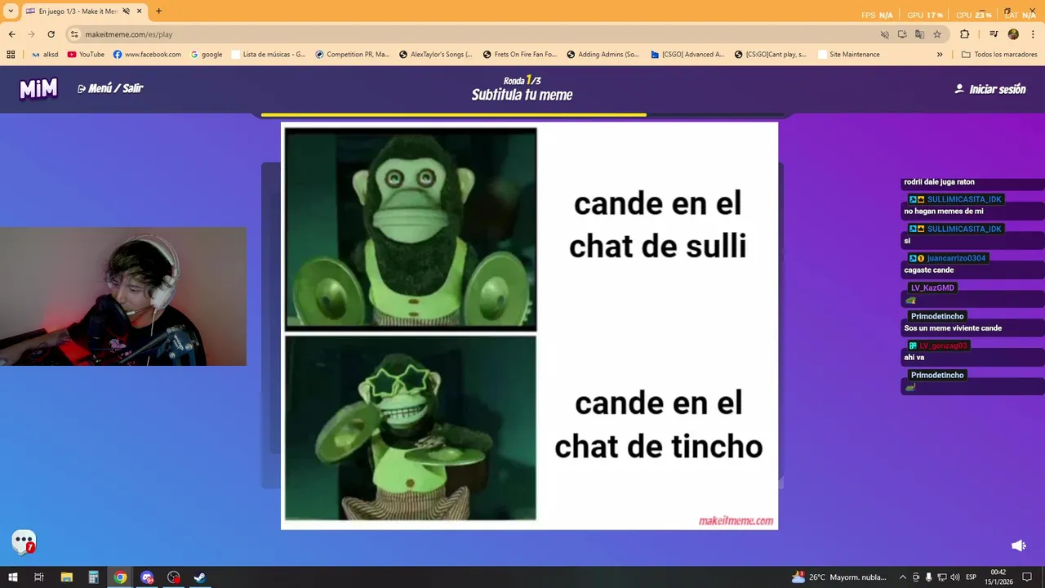The width and height of the screenshot is (1045, 588).
Task: Bookmark this page with the star icon
Action: 937,34
